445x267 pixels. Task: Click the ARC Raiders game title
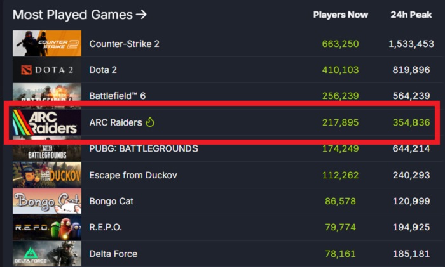pos(116,122)
